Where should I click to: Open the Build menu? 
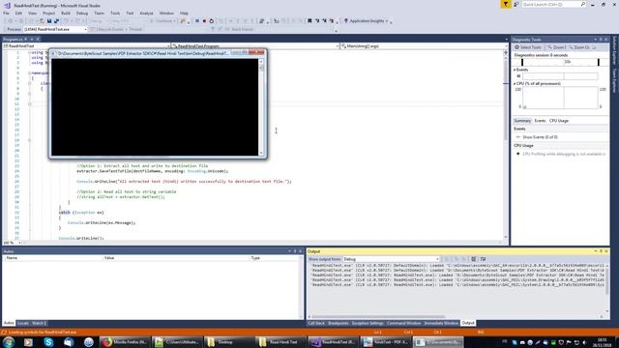[66, 13]
